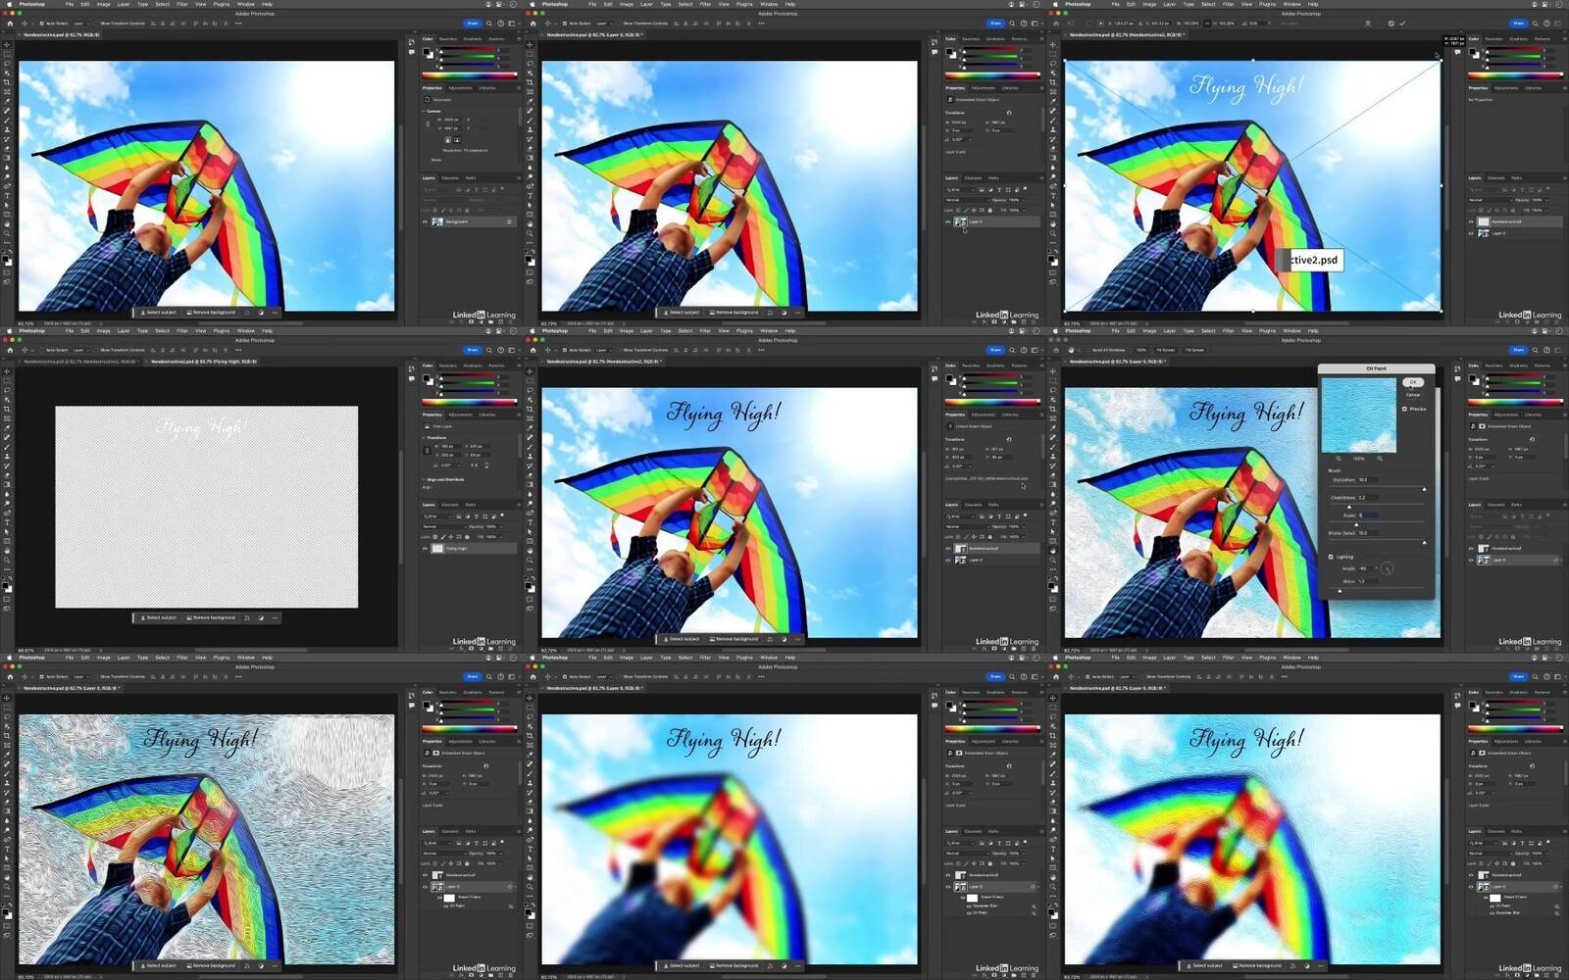Open Gaussian Blur blending options in smoothly blurred kite window

(1033, 906)
